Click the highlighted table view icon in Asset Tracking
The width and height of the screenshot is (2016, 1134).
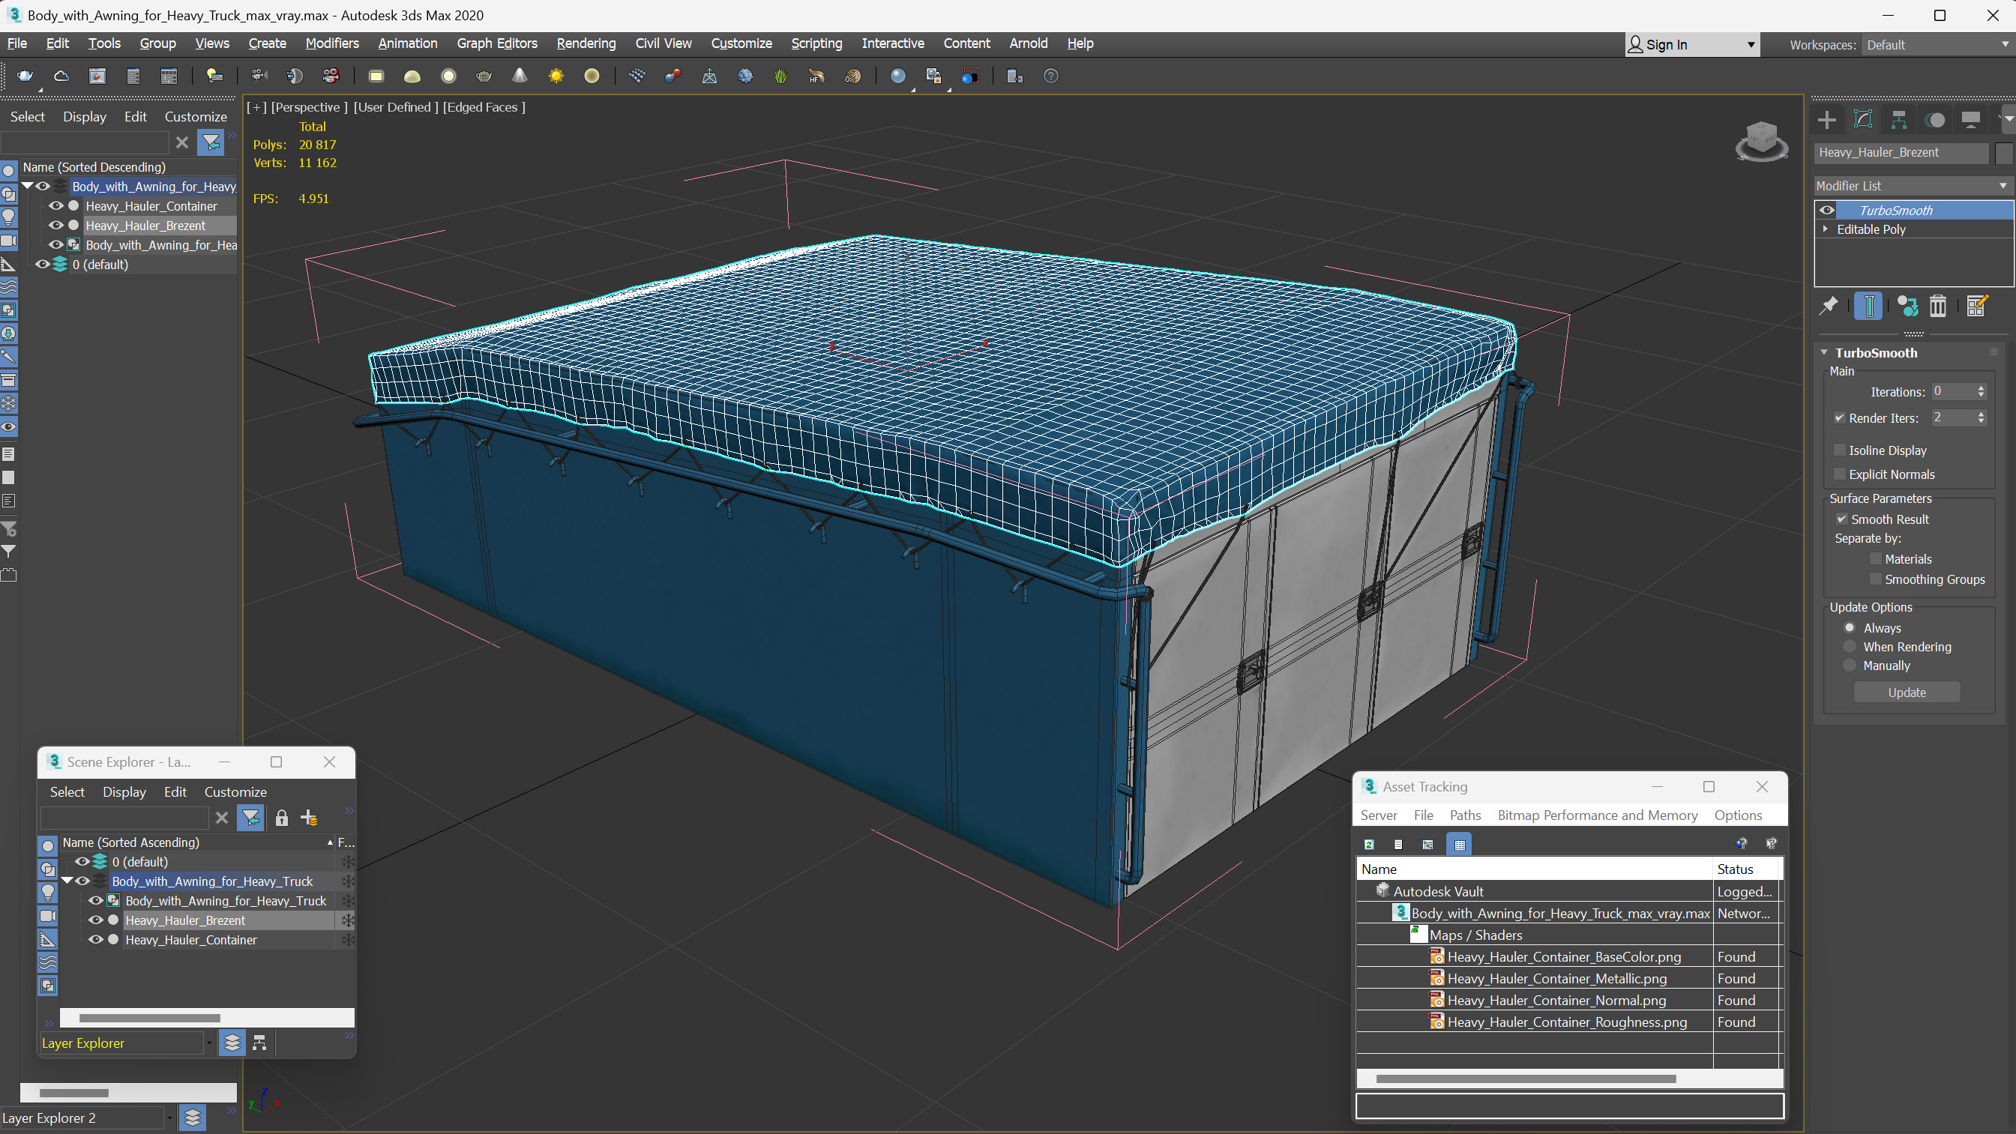click(1460, 844)
